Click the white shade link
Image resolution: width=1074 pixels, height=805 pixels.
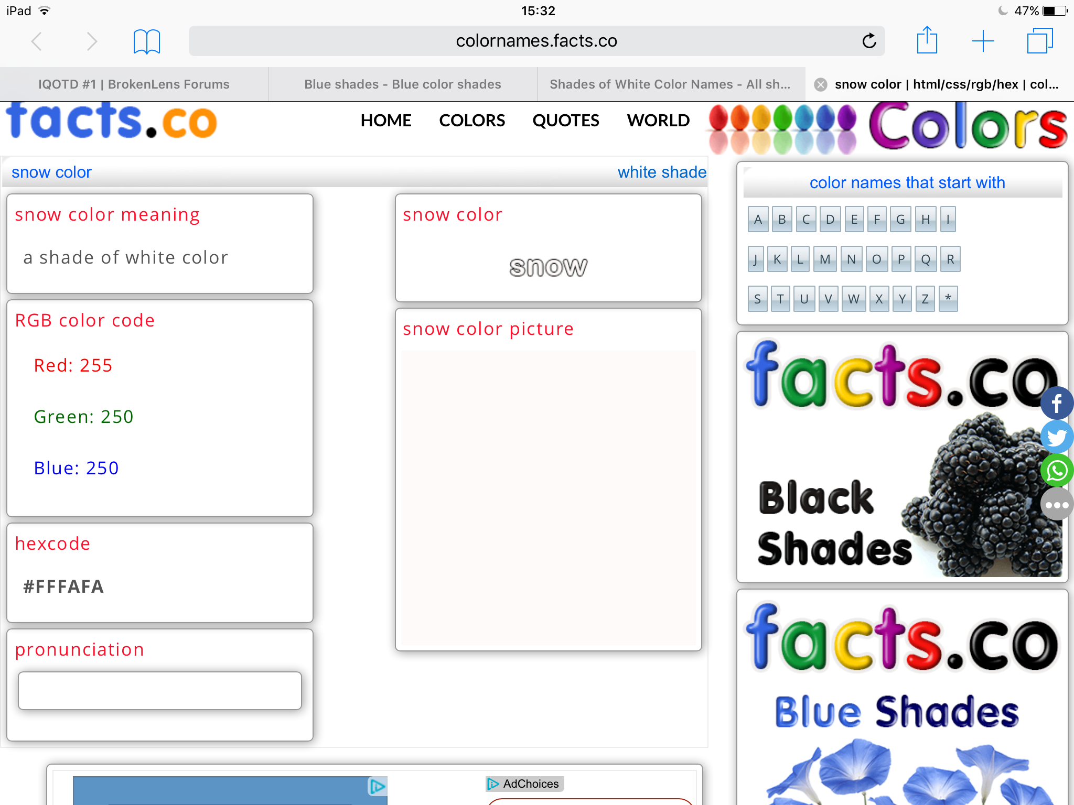[x=662, y=172]
